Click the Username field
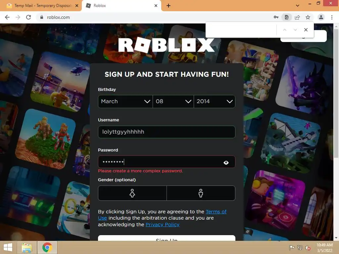 [167, 132]
